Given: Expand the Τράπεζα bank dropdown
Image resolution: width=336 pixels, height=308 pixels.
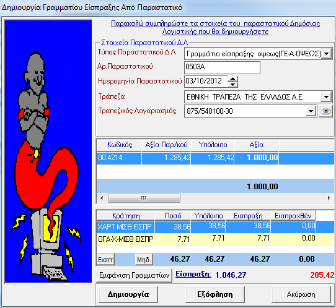Looking at the screenshot, I should pyautogui.click(x=326, y=97).
